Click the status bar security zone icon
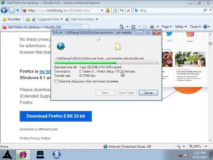 [105, 146]
